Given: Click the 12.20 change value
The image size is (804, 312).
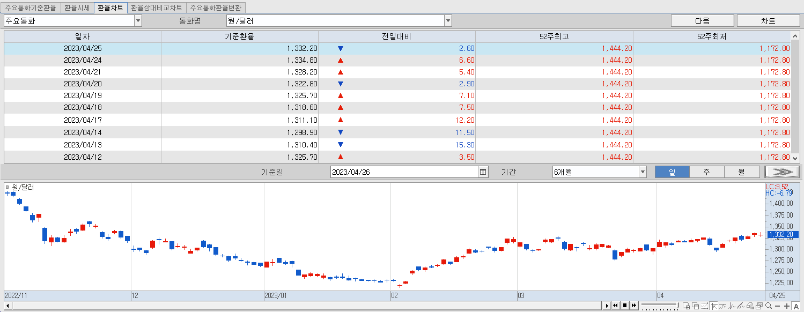Looking at the screenshot, I should pos(464,120).
